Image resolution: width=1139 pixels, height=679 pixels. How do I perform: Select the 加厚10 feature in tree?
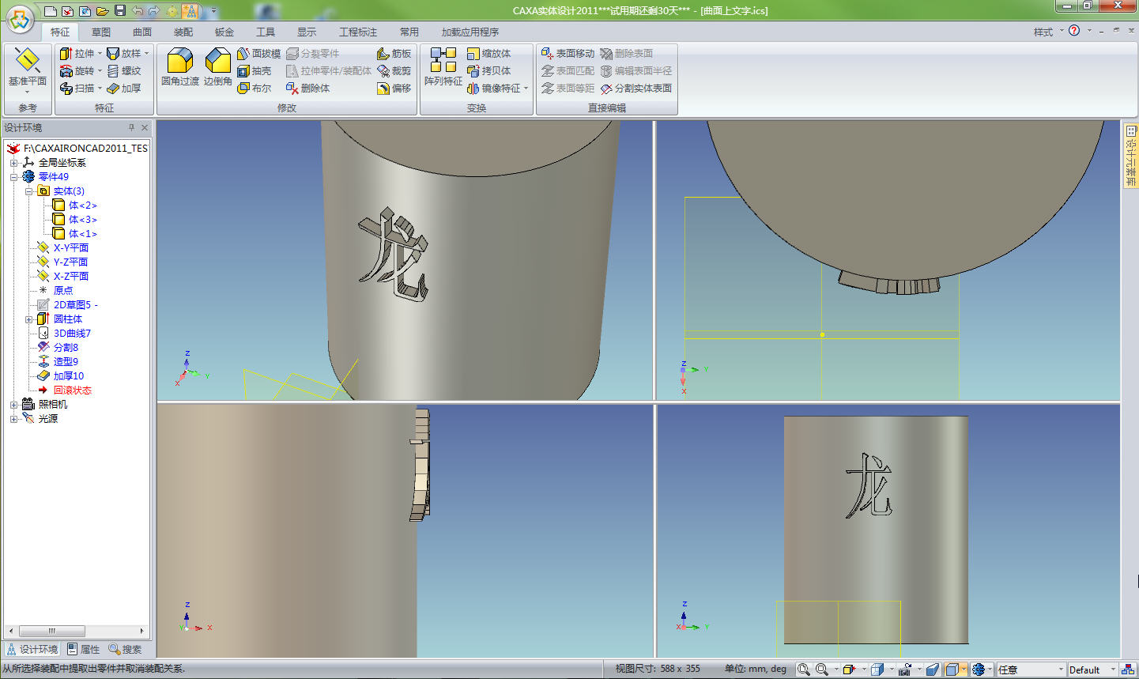click(x=61, y=376)
